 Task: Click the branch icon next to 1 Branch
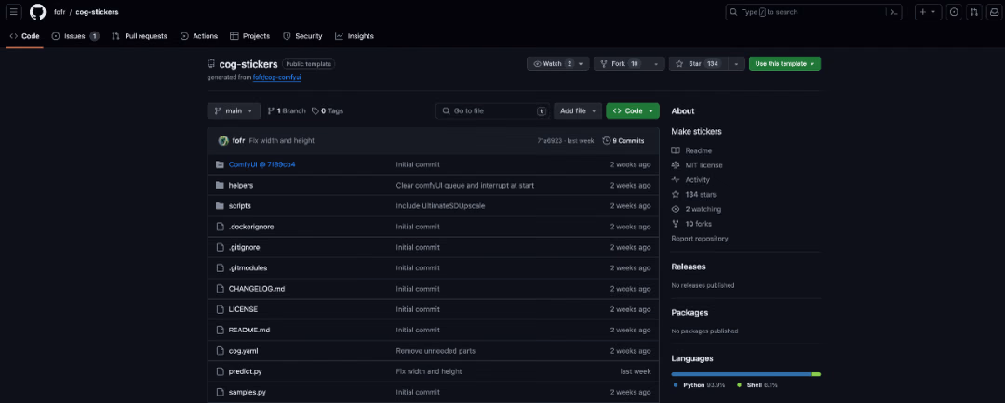coord(271,111)
